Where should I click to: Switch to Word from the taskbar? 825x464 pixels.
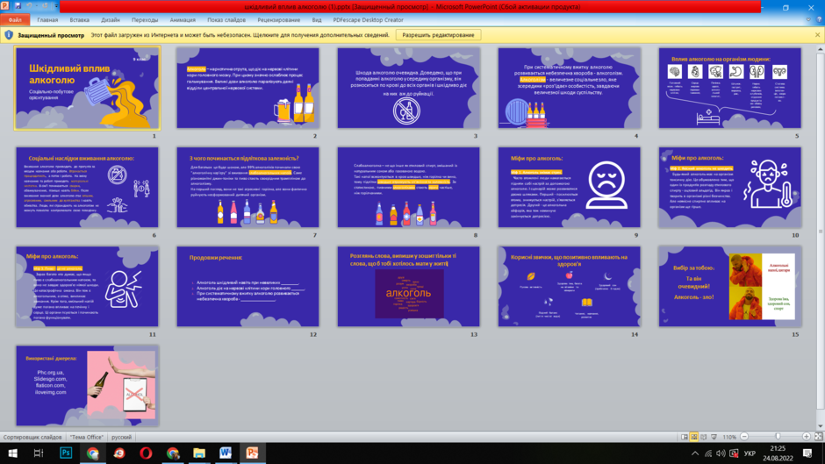tap(226, 453)
